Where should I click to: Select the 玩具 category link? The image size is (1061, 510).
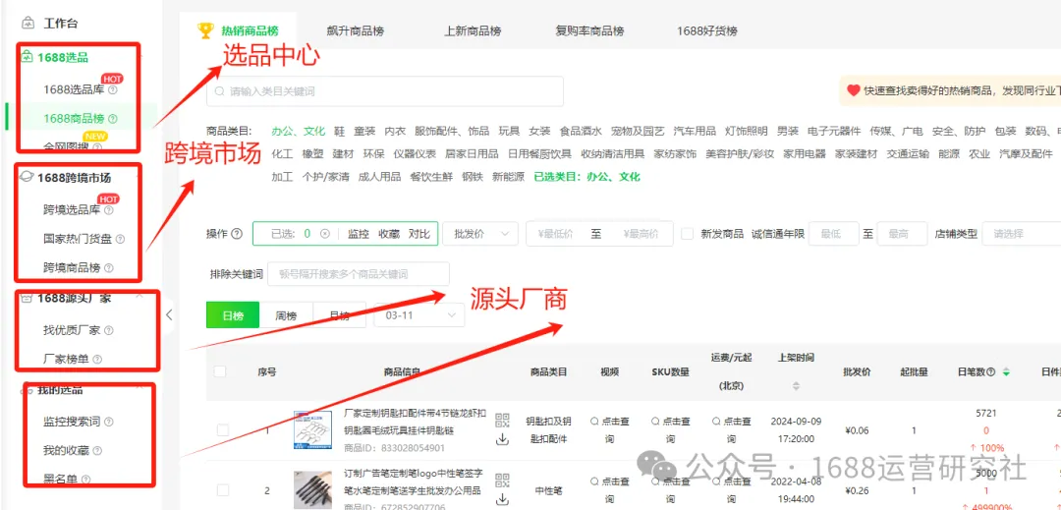pos(510,132)
